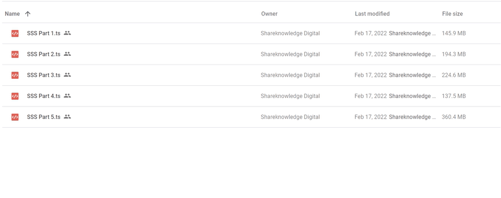This screenshot has height=198, width=501.
Task: Click Feb 17, 2022 date for SSS Part 3.ts
Action: click(x=371, y=75)
